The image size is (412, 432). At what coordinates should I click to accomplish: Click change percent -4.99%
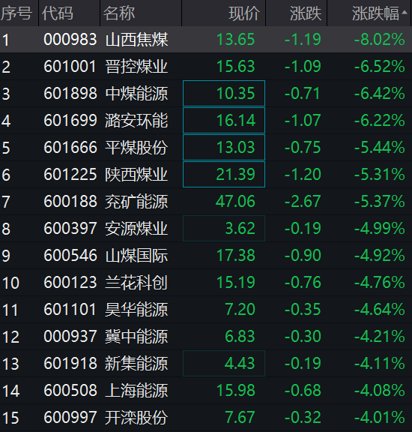380,229
